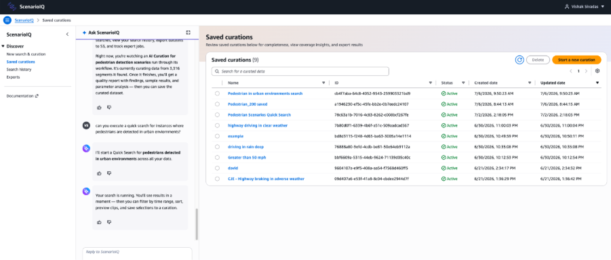
Task: Open Greater than 50 mph curation
Action: tap(247, 157)
